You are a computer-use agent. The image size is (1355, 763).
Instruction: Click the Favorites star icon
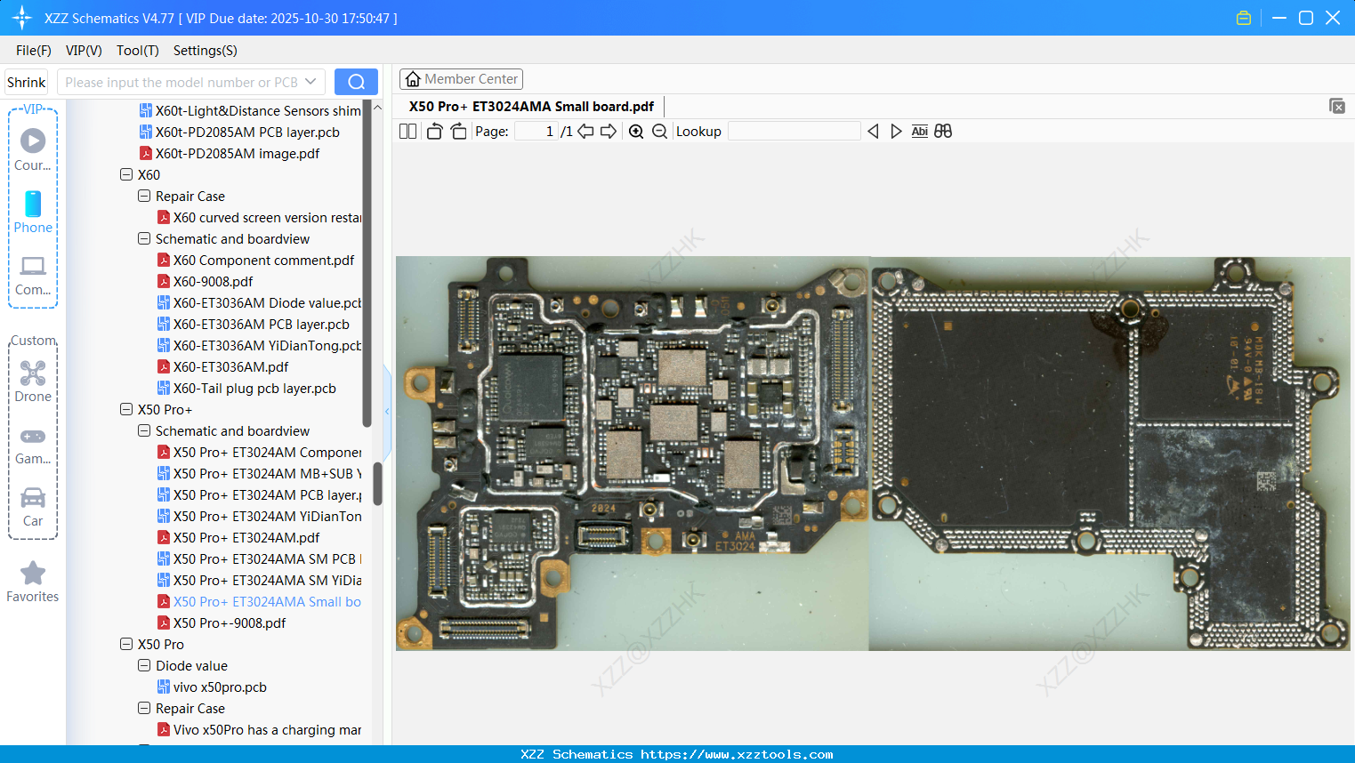tap(32, 574)
